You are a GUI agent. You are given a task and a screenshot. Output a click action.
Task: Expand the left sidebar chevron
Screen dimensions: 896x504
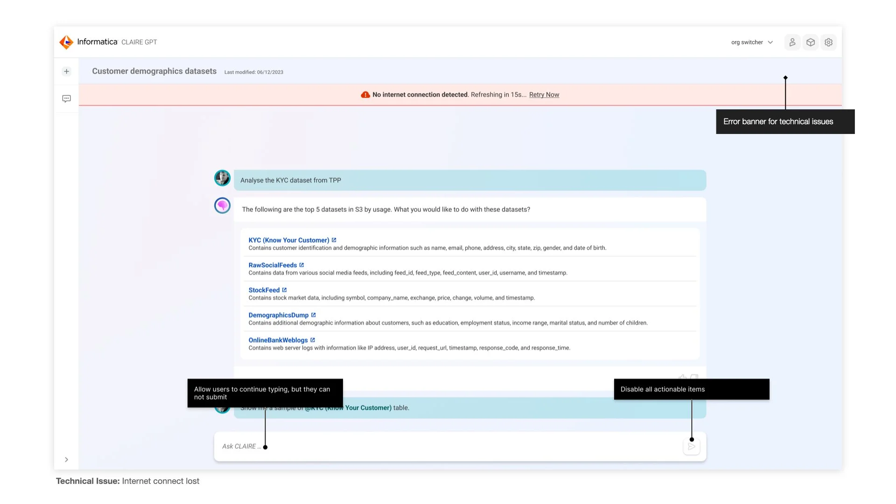click(66, 460)
